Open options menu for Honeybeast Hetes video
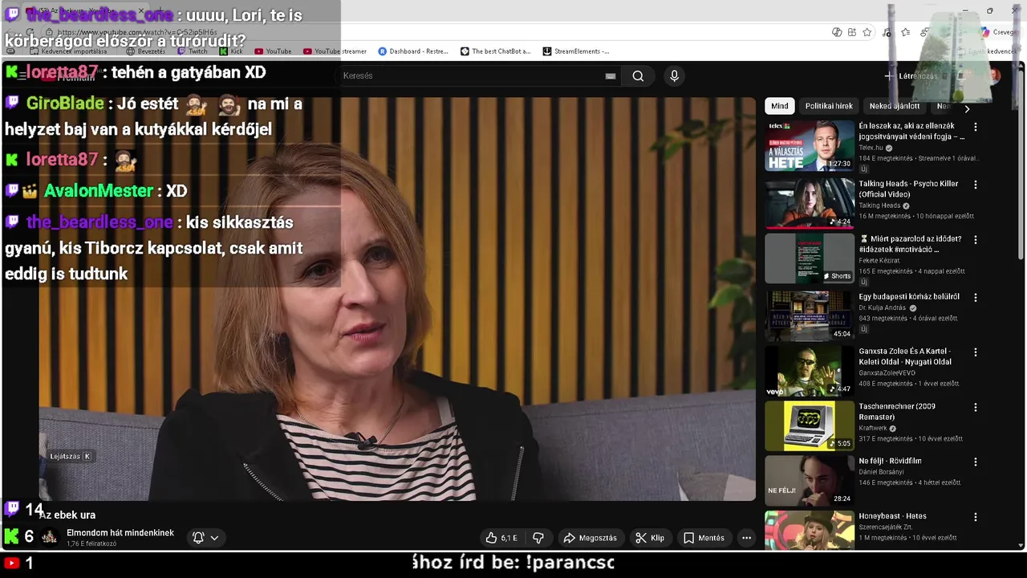Image resolution: width=1027 pixels, height=578 pixels. (976, 517)
